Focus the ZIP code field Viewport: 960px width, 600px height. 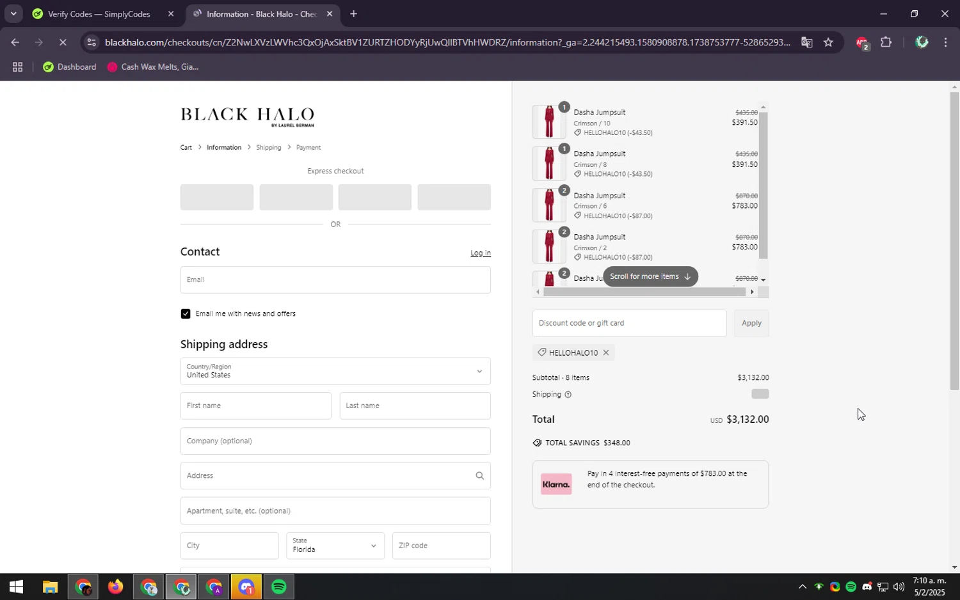point(442,546)
